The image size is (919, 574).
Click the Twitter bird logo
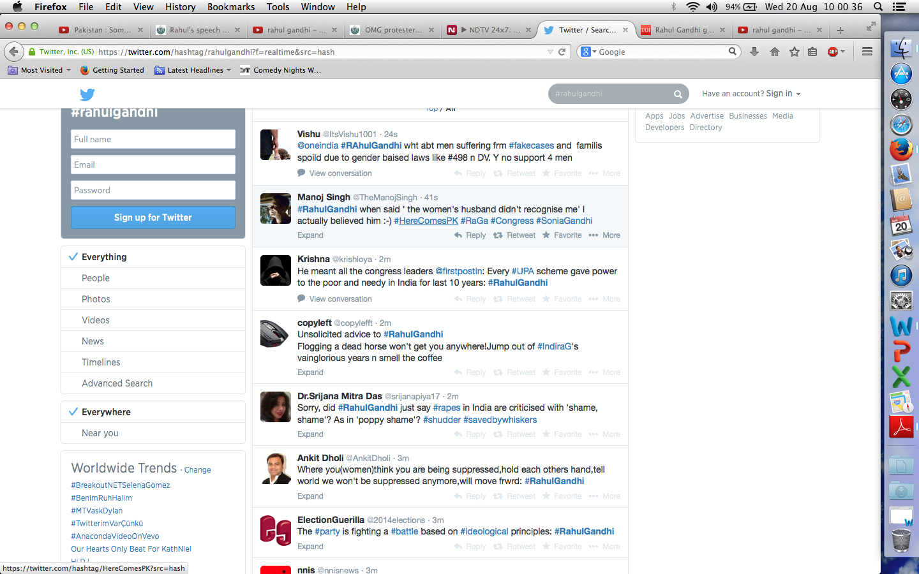(87, 94)
